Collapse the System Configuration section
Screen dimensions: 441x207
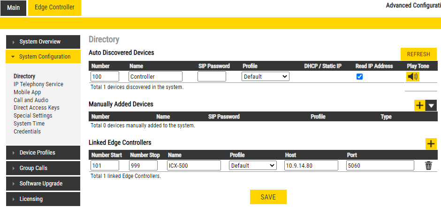tap(43, 57)
